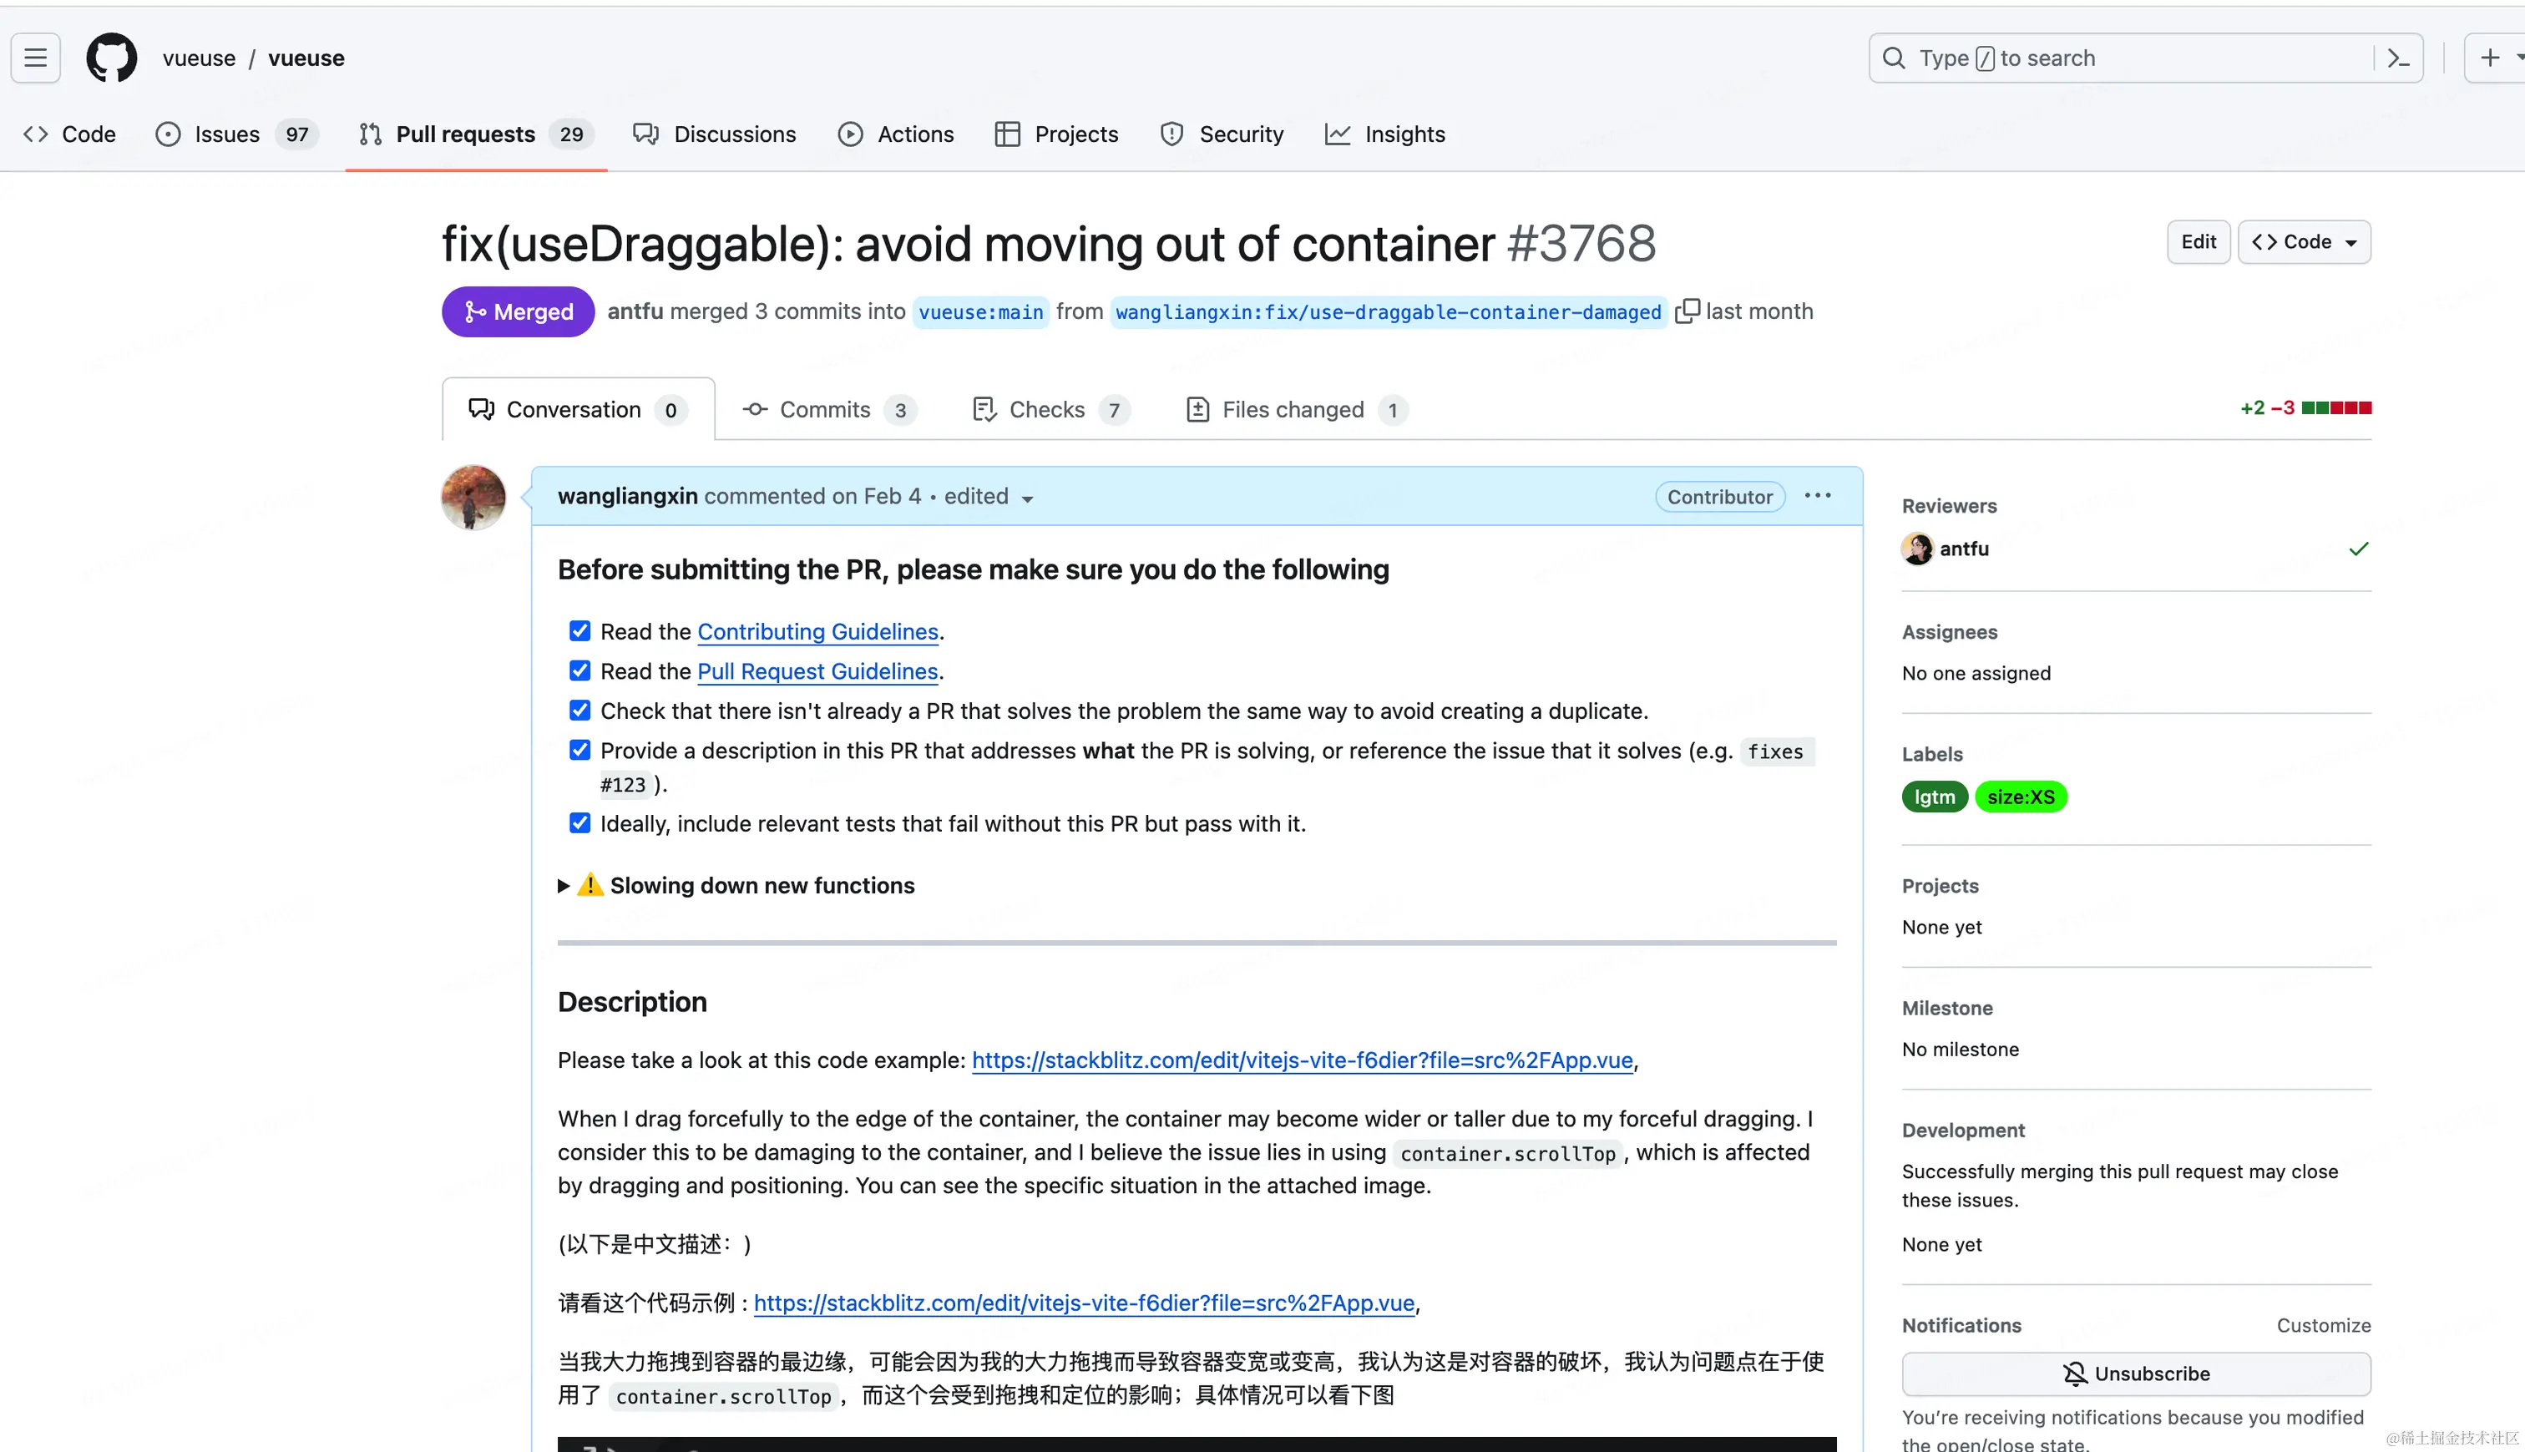This screenshot has width=2525, height=1452.
Task: Open command palette icon in search bar
Action: tap(2398, 58)
